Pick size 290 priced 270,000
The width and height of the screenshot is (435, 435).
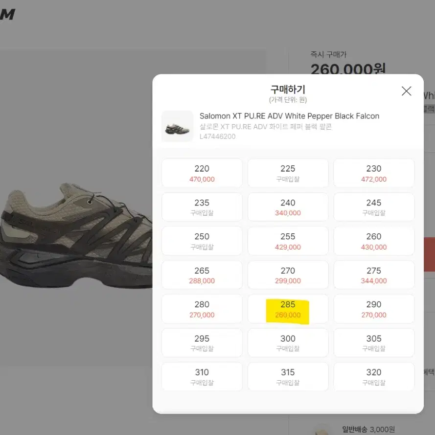pos(374,309)
